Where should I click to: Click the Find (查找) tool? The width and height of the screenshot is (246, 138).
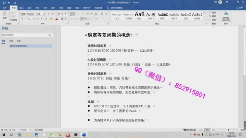214,12
